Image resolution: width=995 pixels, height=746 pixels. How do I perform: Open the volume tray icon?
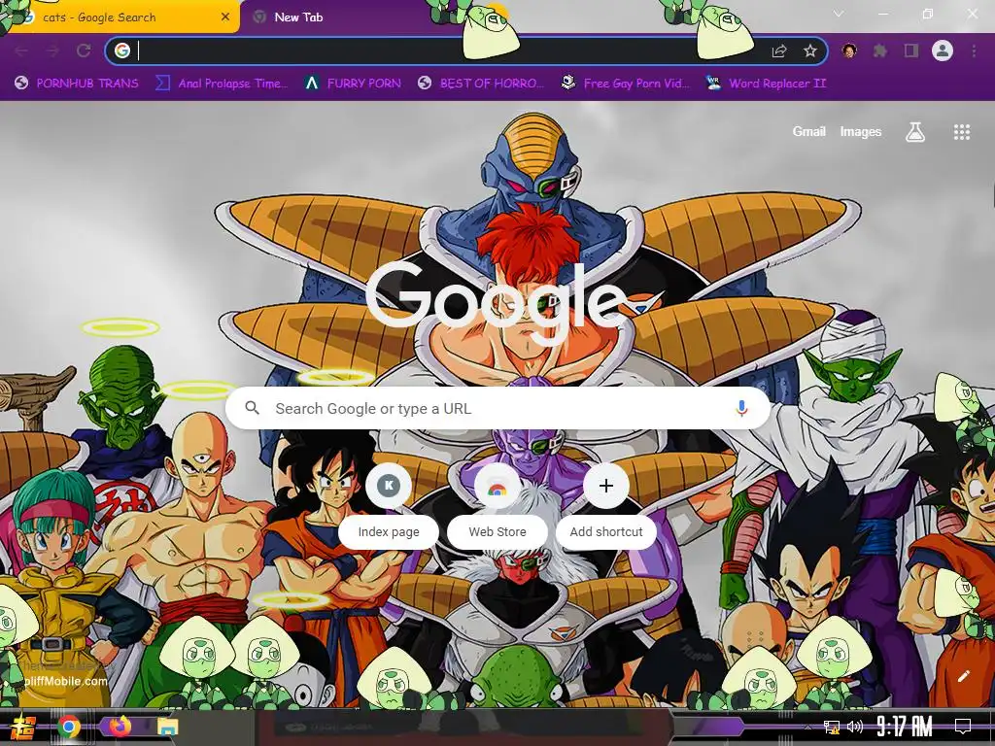pos(855,727)
